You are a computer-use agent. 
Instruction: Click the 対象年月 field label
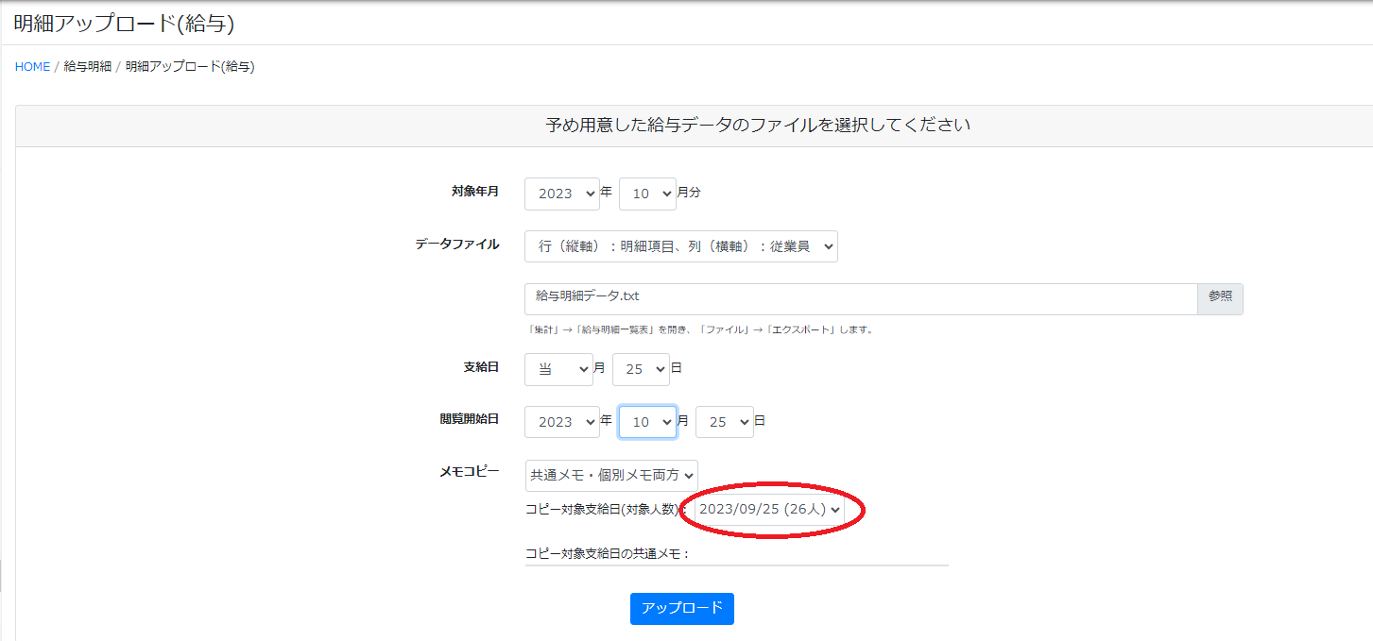[475, 192]
